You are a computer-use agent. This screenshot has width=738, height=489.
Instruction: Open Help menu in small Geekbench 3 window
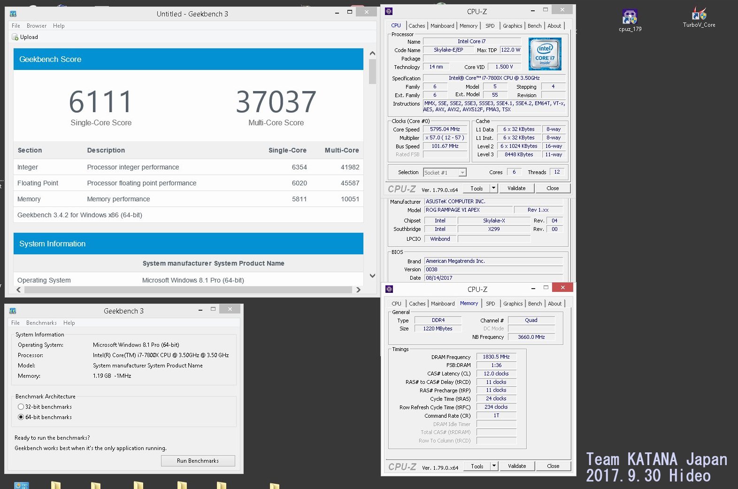pyautogui.click(x=69, y=323)
